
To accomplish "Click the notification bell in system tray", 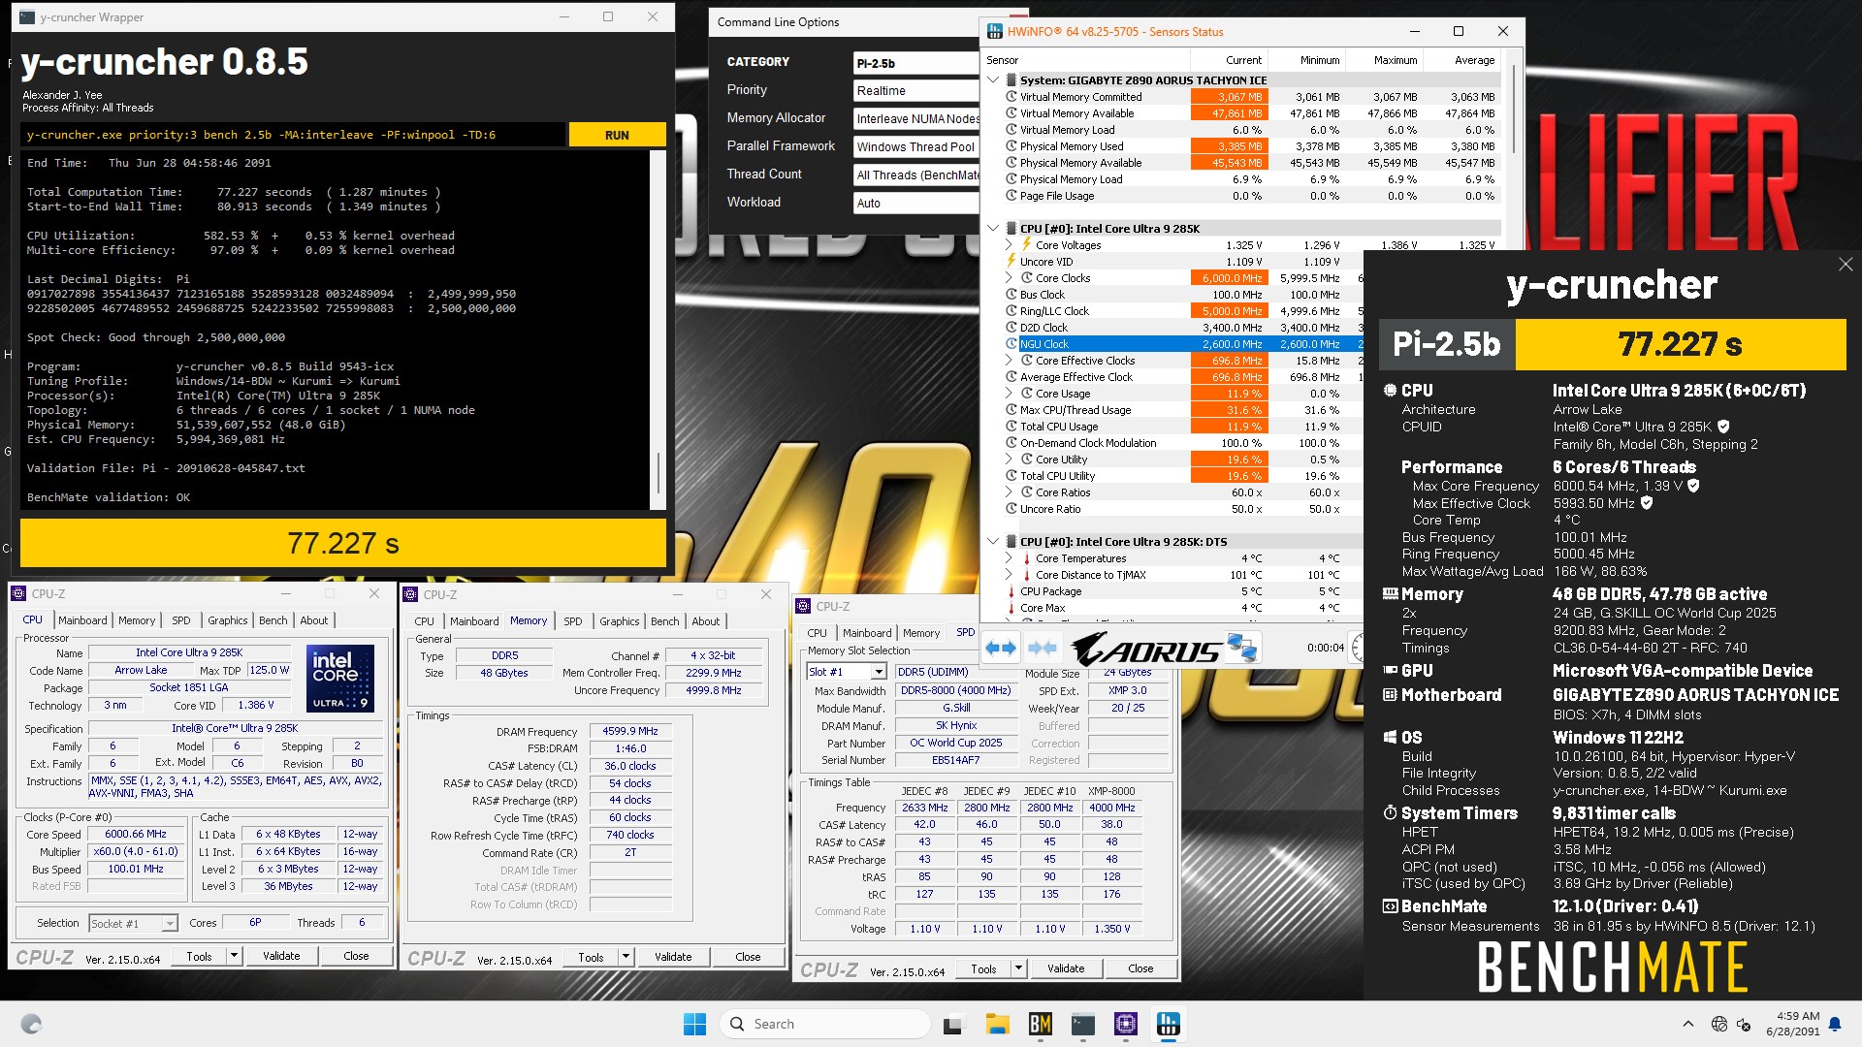I will click(1835, 1024).
